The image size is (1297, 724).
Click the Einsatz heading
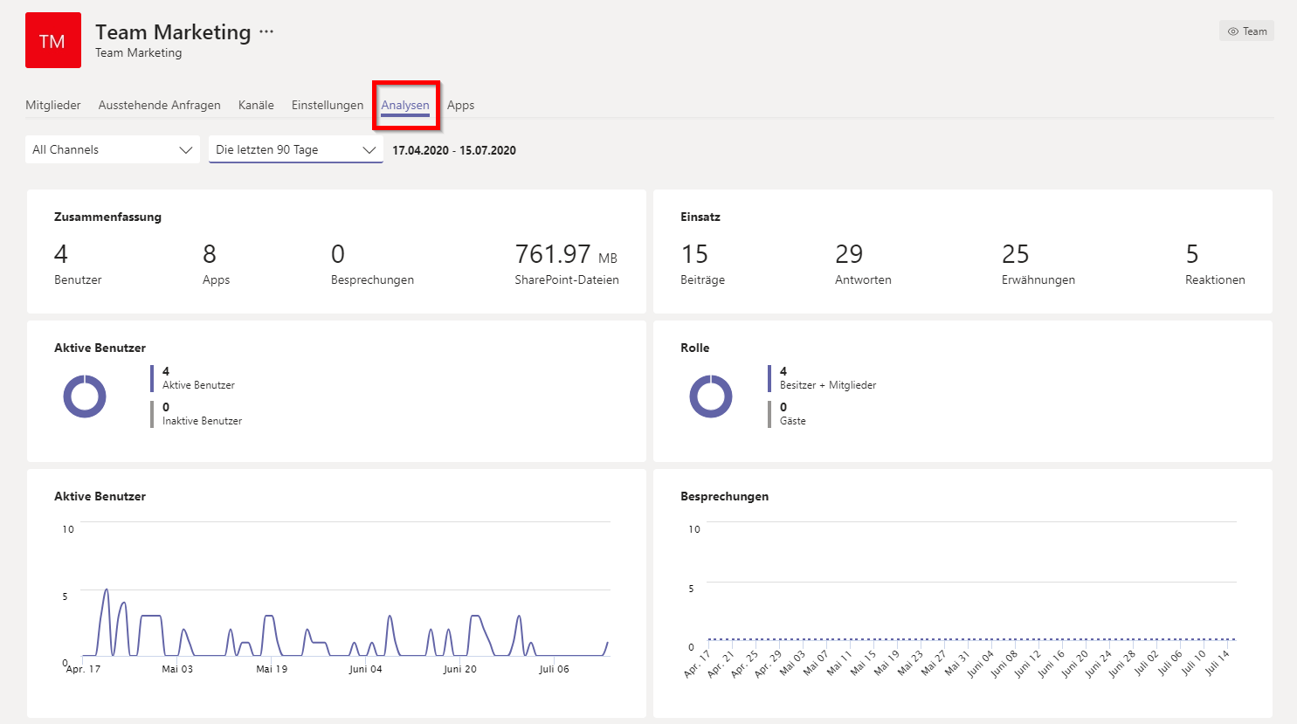click(x=700, y=217)
